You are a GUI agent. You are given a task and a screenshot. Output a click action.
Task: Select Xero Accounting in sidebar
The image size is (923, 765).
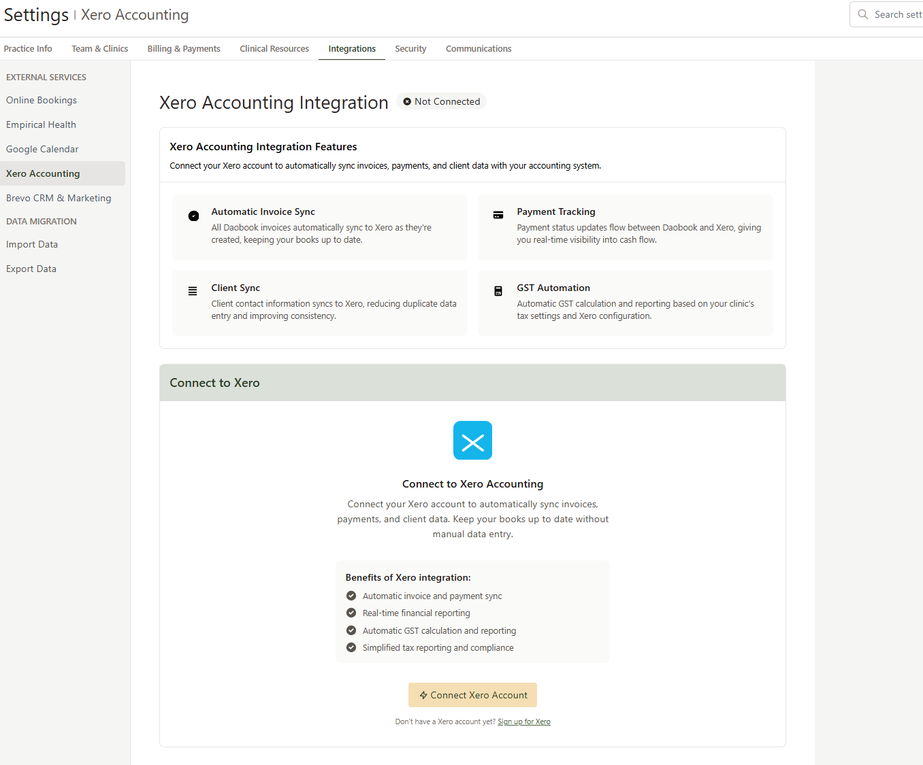(63, 173)
